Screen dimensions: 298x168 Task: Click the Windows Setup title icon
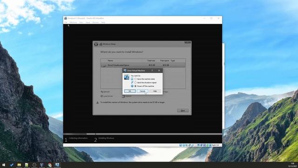click(x=101, y=44)
